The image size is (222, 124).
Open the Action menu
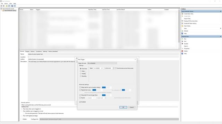(6, 3)
